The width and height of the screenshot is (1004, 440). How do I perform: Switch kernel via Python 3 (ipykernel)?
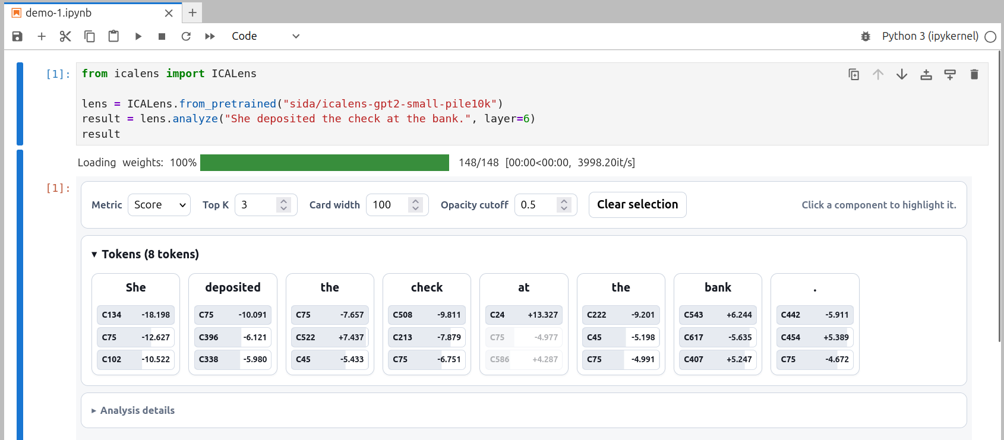pos(930,36)
